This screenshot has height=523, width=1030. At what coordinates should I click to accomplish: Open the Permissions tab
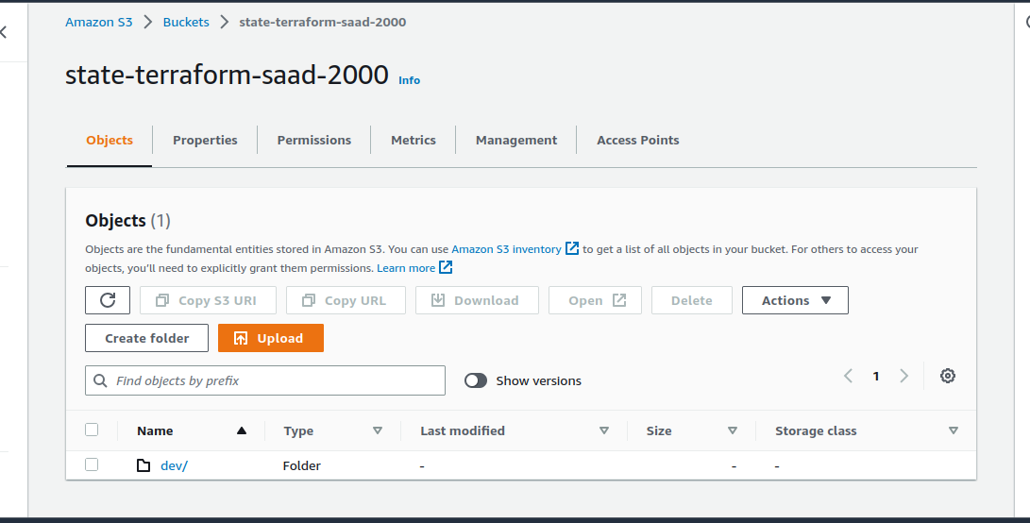click(x=314, y=140)
